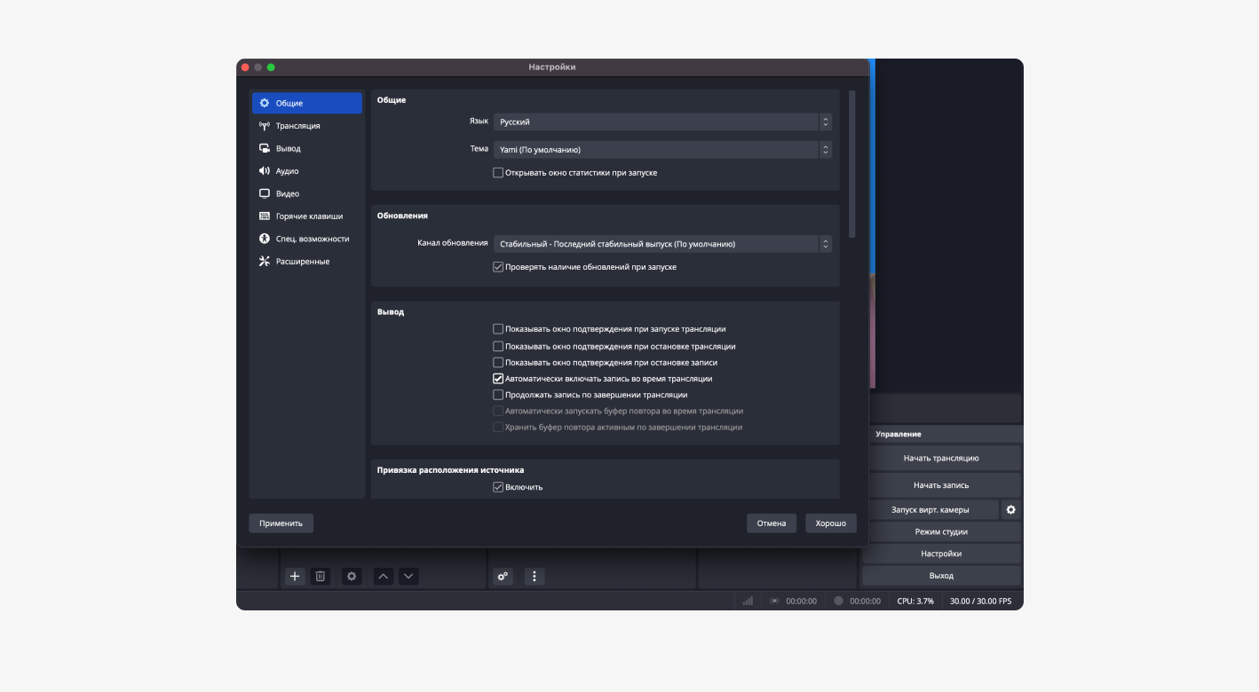This screenshot has width=1259, height=692.
Task: Click tools icon beside Расширенные
Action: 264,262
